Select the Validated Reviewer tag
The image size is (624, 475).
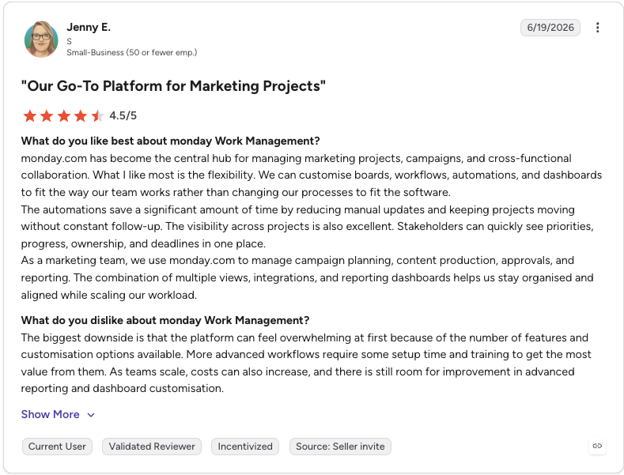152,447
